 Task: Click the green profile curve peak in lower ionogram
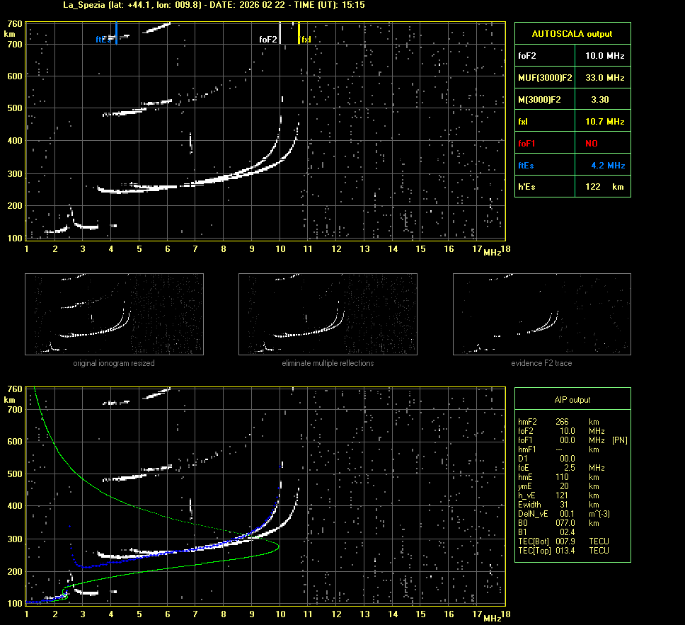(x=279, y=546)
